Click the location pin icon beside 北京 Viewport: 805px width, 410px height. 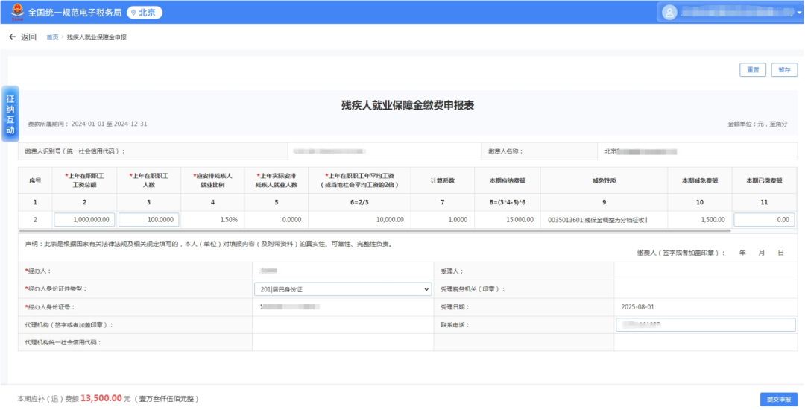(133, 13)
